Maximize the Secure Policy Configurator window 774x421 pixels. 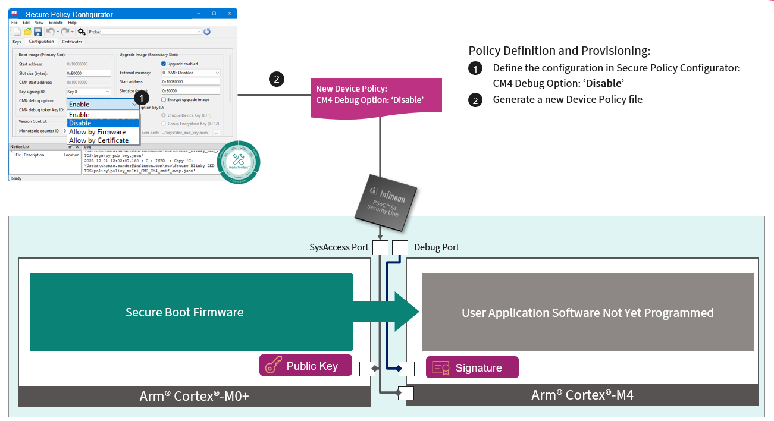(x=214, y=14)
